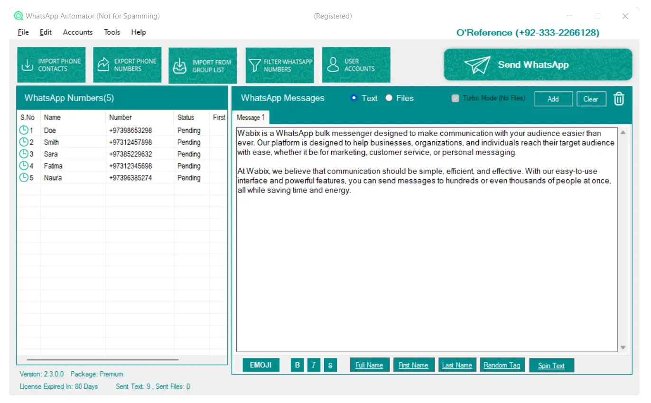Click the name Sara in the list
This screenshot has height=403, width=651.
(x=51, y=154)
